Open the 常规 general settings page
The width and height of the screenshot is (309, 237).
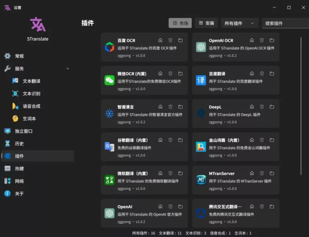37,56
